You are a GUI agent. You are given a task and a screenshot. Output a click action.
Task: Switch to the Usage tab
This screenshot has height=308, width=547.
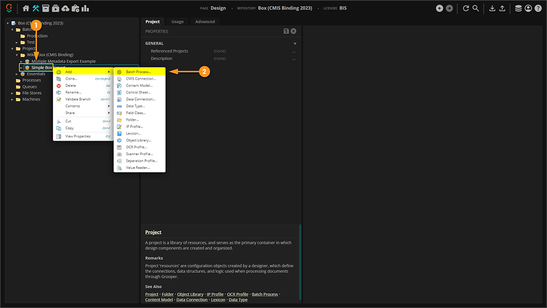coord(177,22)
